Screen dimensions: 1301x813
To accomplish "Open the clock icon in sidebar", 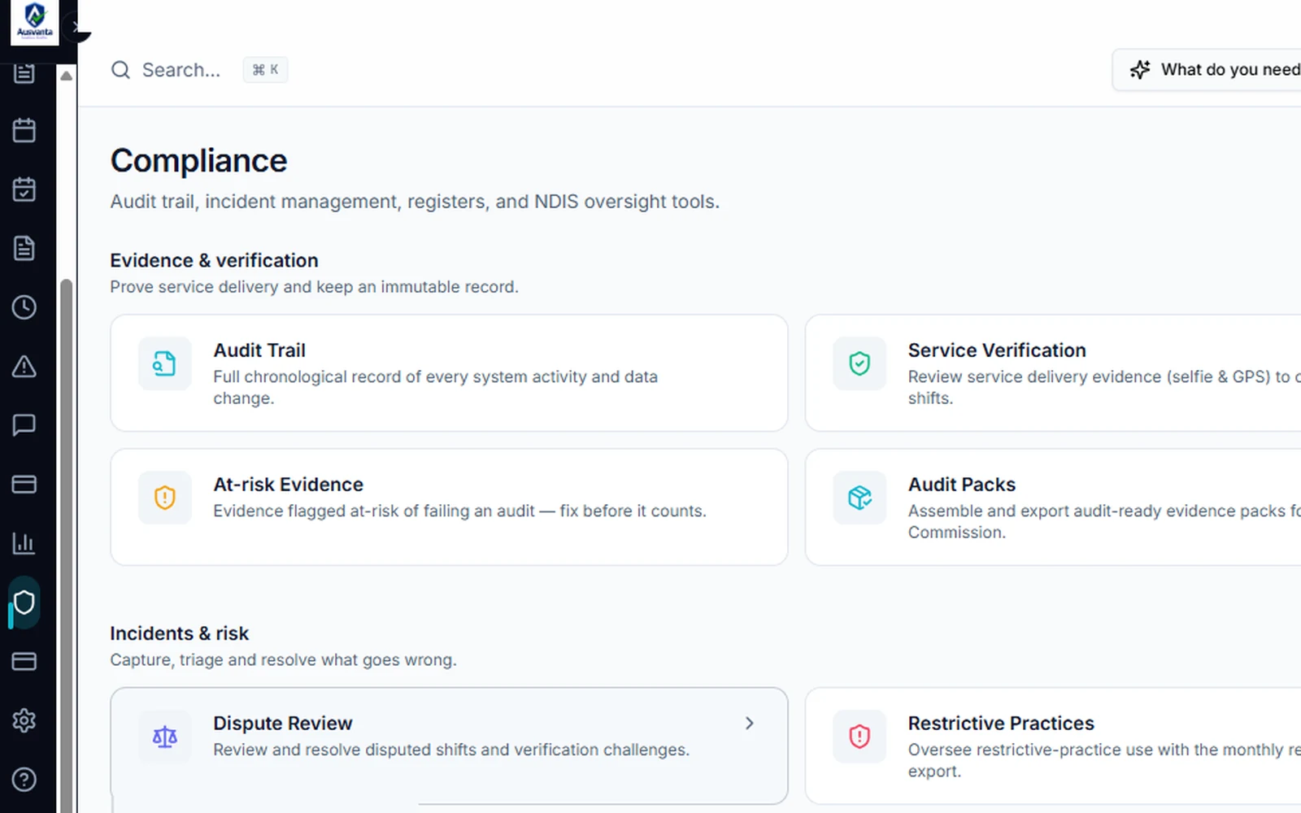I will point(24,307).
